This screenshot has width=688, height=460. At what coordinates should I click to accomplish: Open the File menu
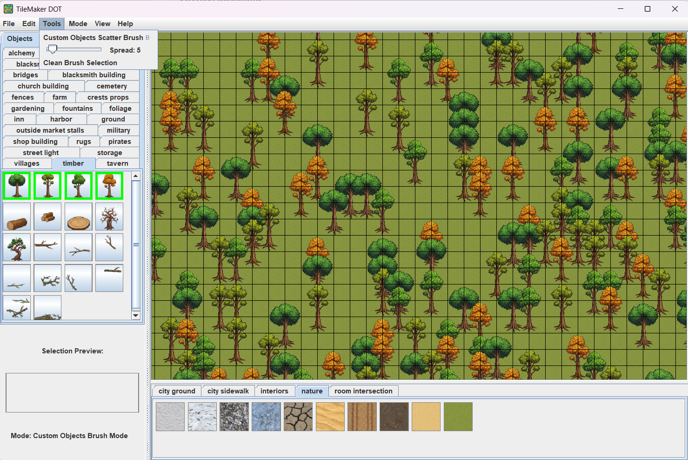(9, 24)
